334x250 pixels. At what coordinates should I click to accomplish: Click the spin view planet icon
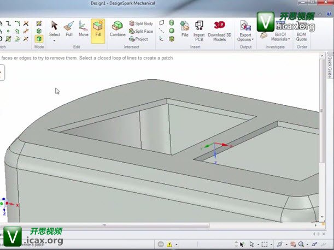280,244
